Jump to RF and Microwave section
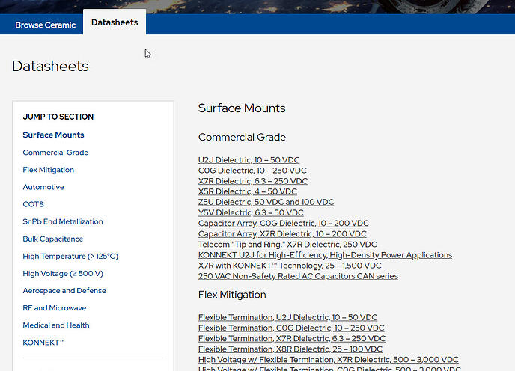Viewport: 515px width, 371px height. coord(55,308)
